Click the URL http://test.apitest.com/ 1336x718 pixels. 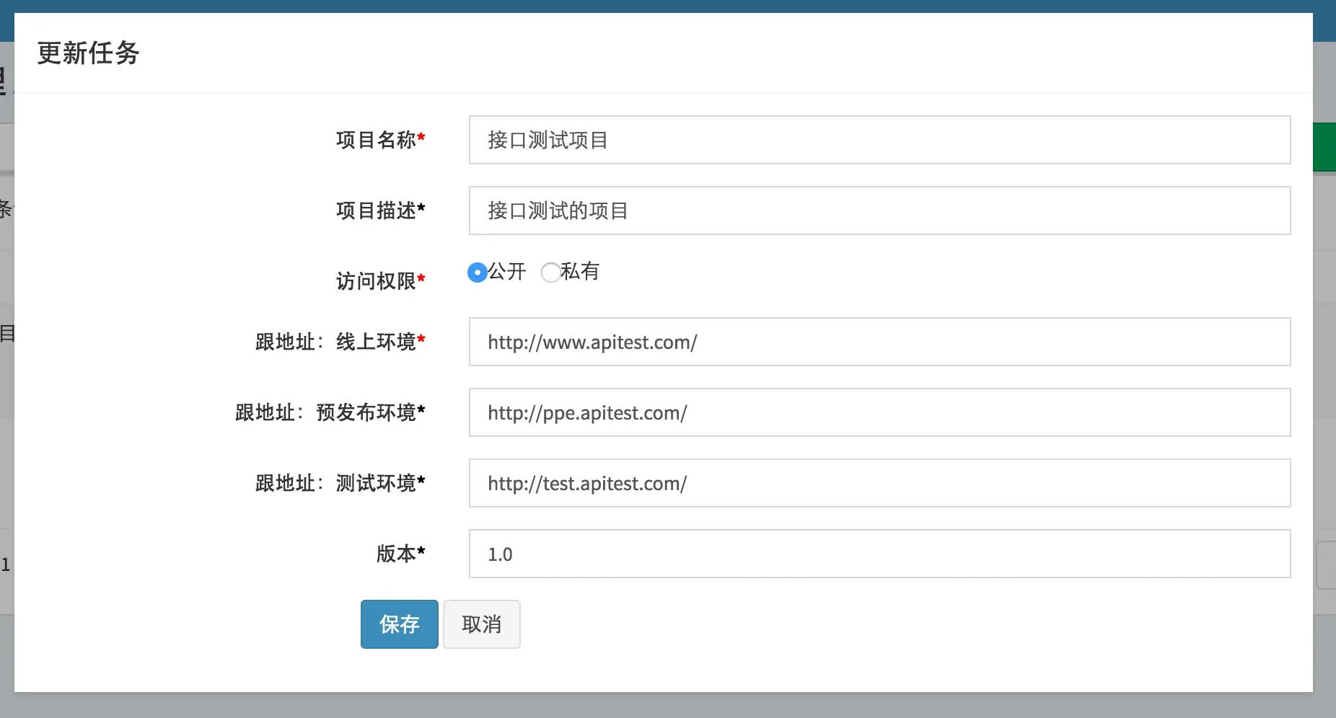[x=586, y=483]
